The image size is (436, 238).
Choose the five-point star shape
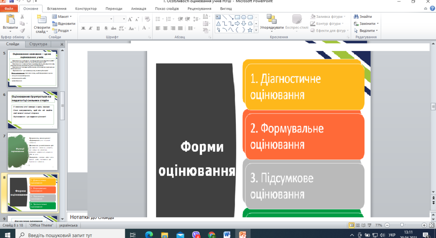(250, 30)
